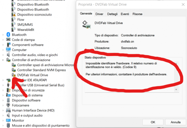Expand the Bluetooth category

(3, 34)
